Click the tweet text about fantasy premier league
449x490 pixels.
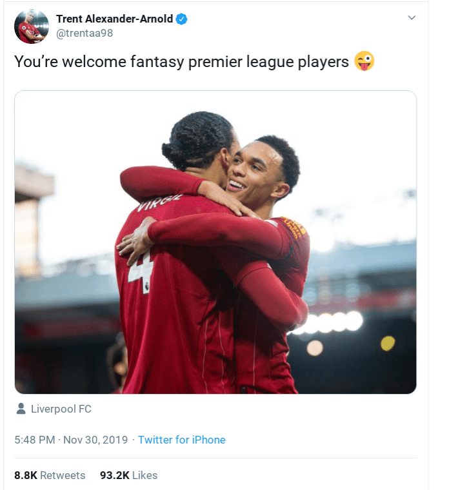(x=181, y=62)
